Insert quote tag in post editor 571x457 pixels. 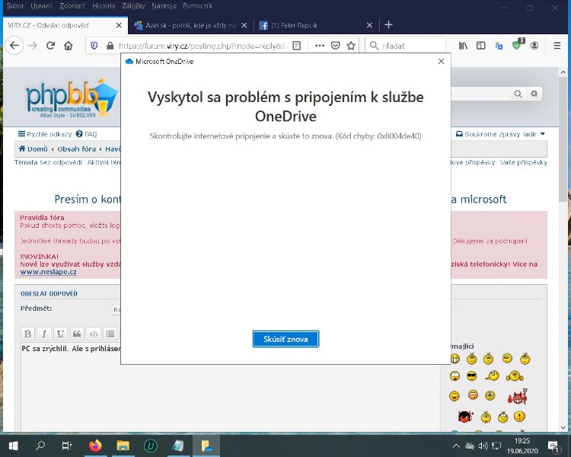pos(77,334)
